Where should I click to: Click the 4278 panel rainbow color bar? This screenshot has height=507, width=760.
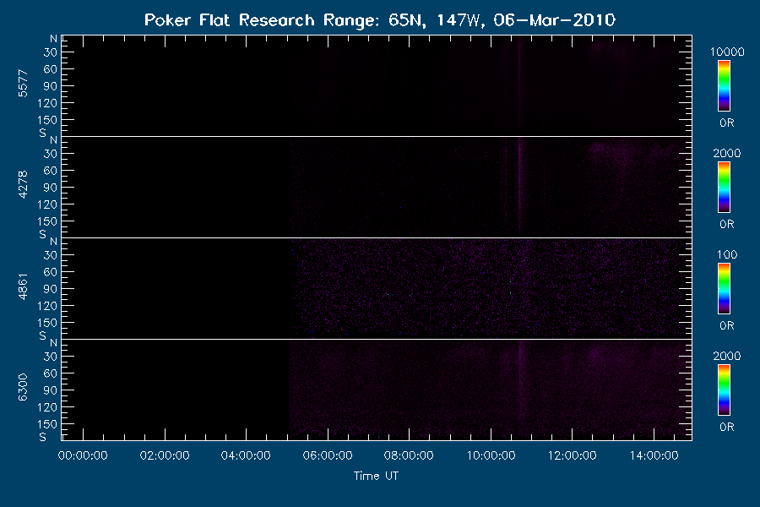[725, 188]
